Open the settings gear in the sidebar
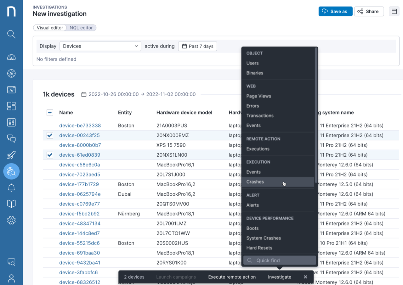The height and width of the screenshot is (285, 403). pos(11,221)
